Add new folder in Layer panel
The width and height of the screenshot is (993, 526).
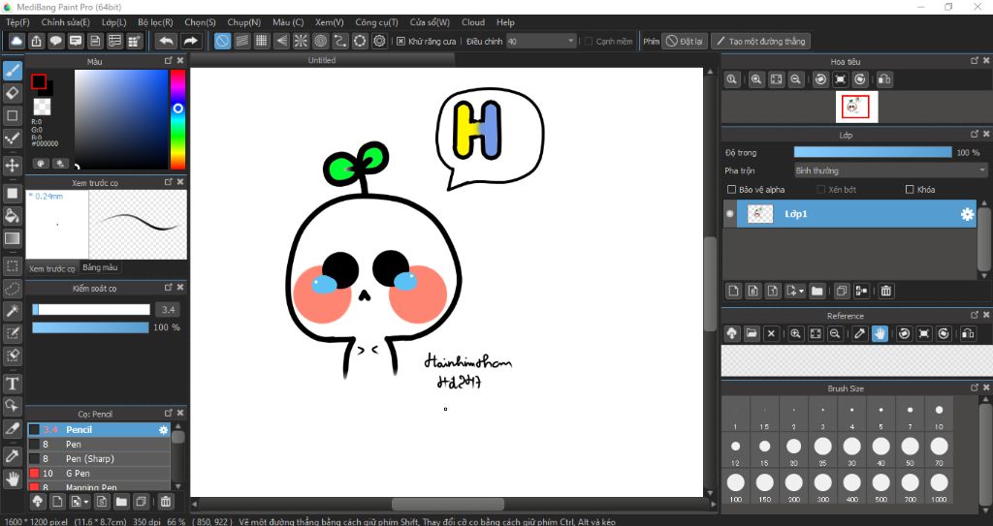817,291
